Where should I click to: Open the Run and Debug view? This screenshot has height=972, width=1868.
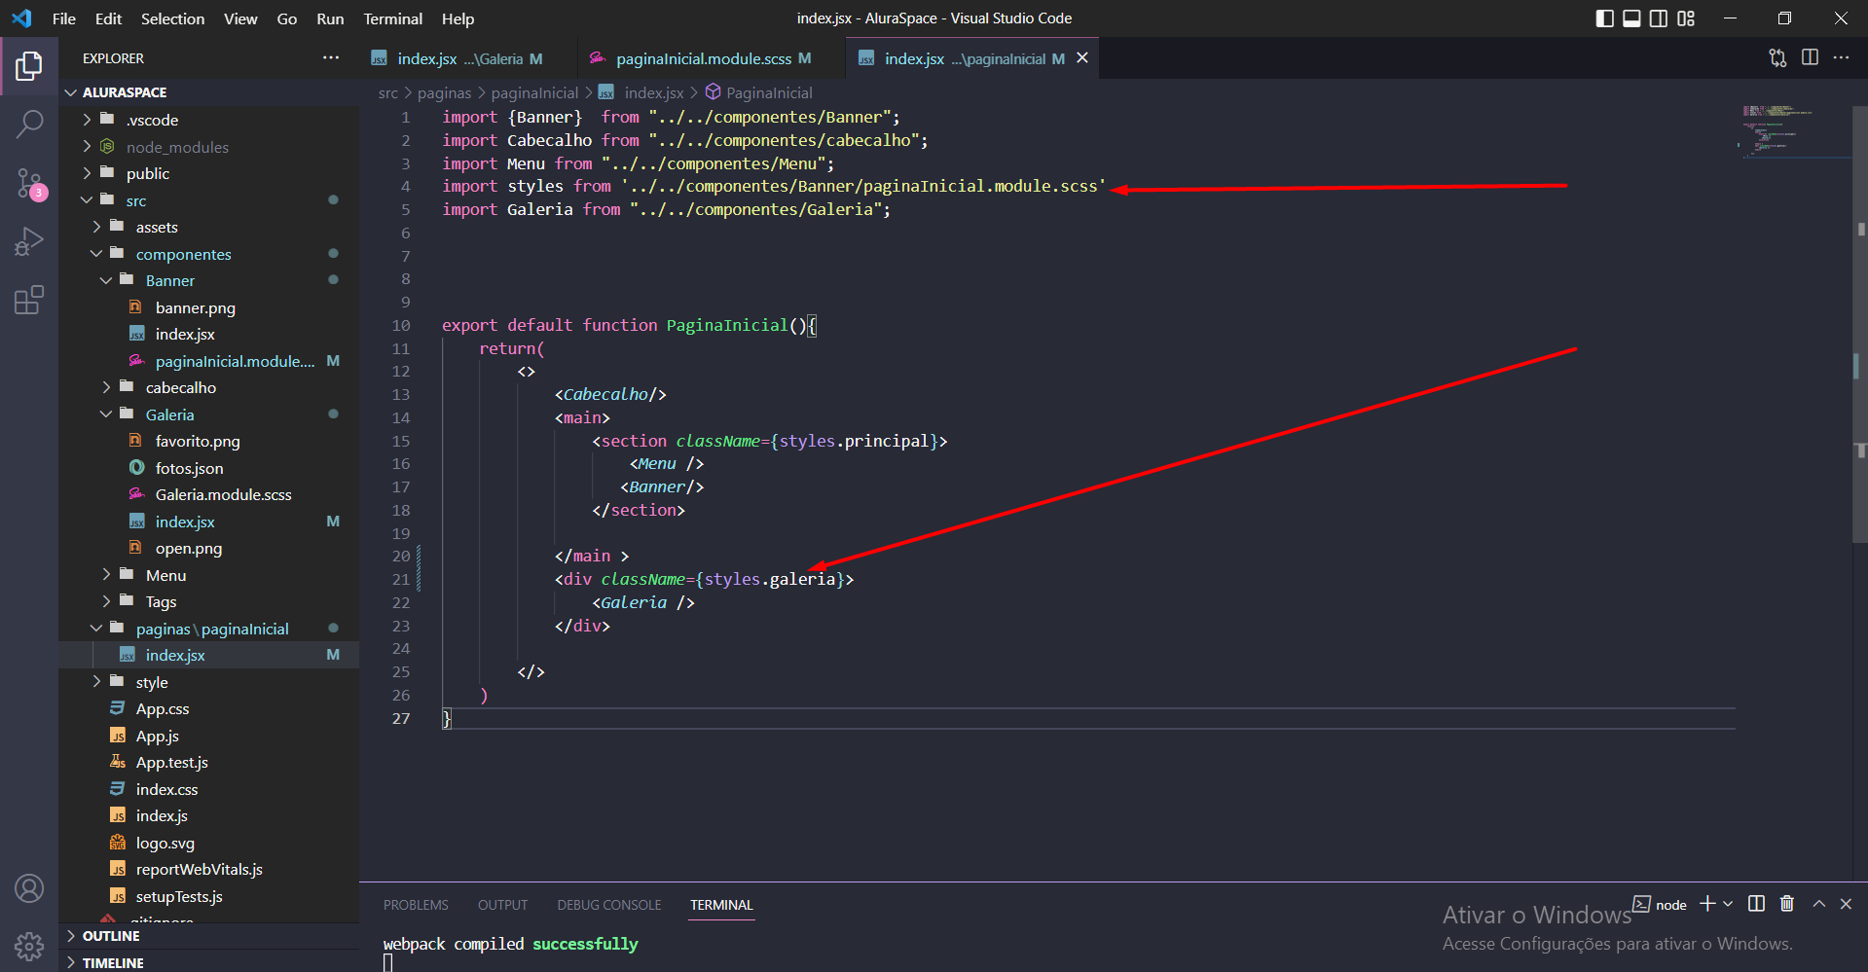point(29,241)
